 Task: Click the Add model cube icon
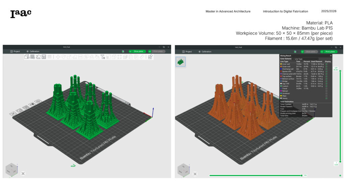(27, 57)
